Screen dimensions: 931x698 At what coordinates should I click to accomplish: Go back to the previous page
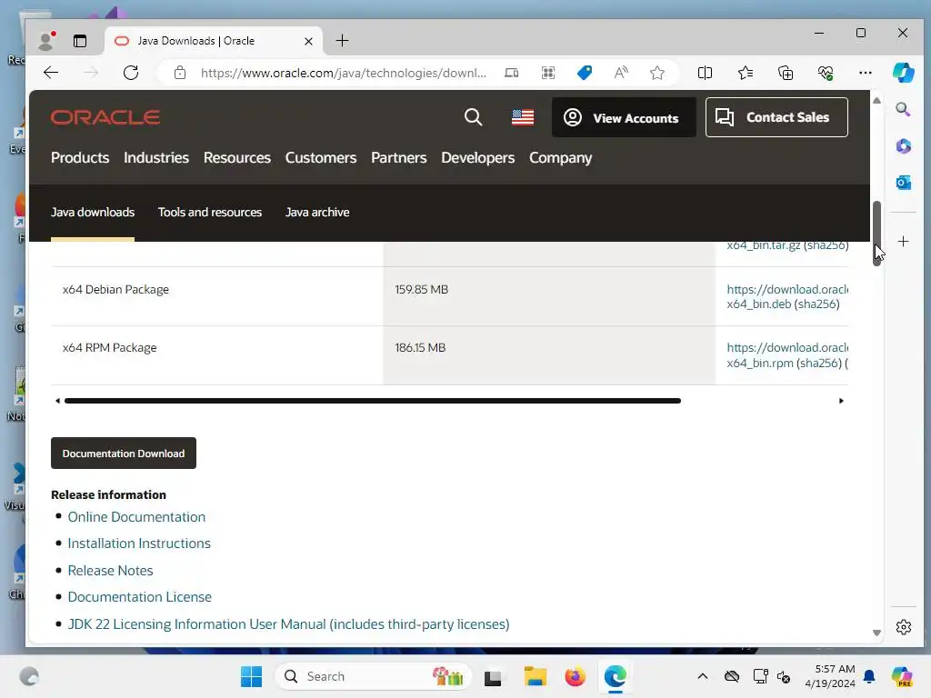[51, 73]
